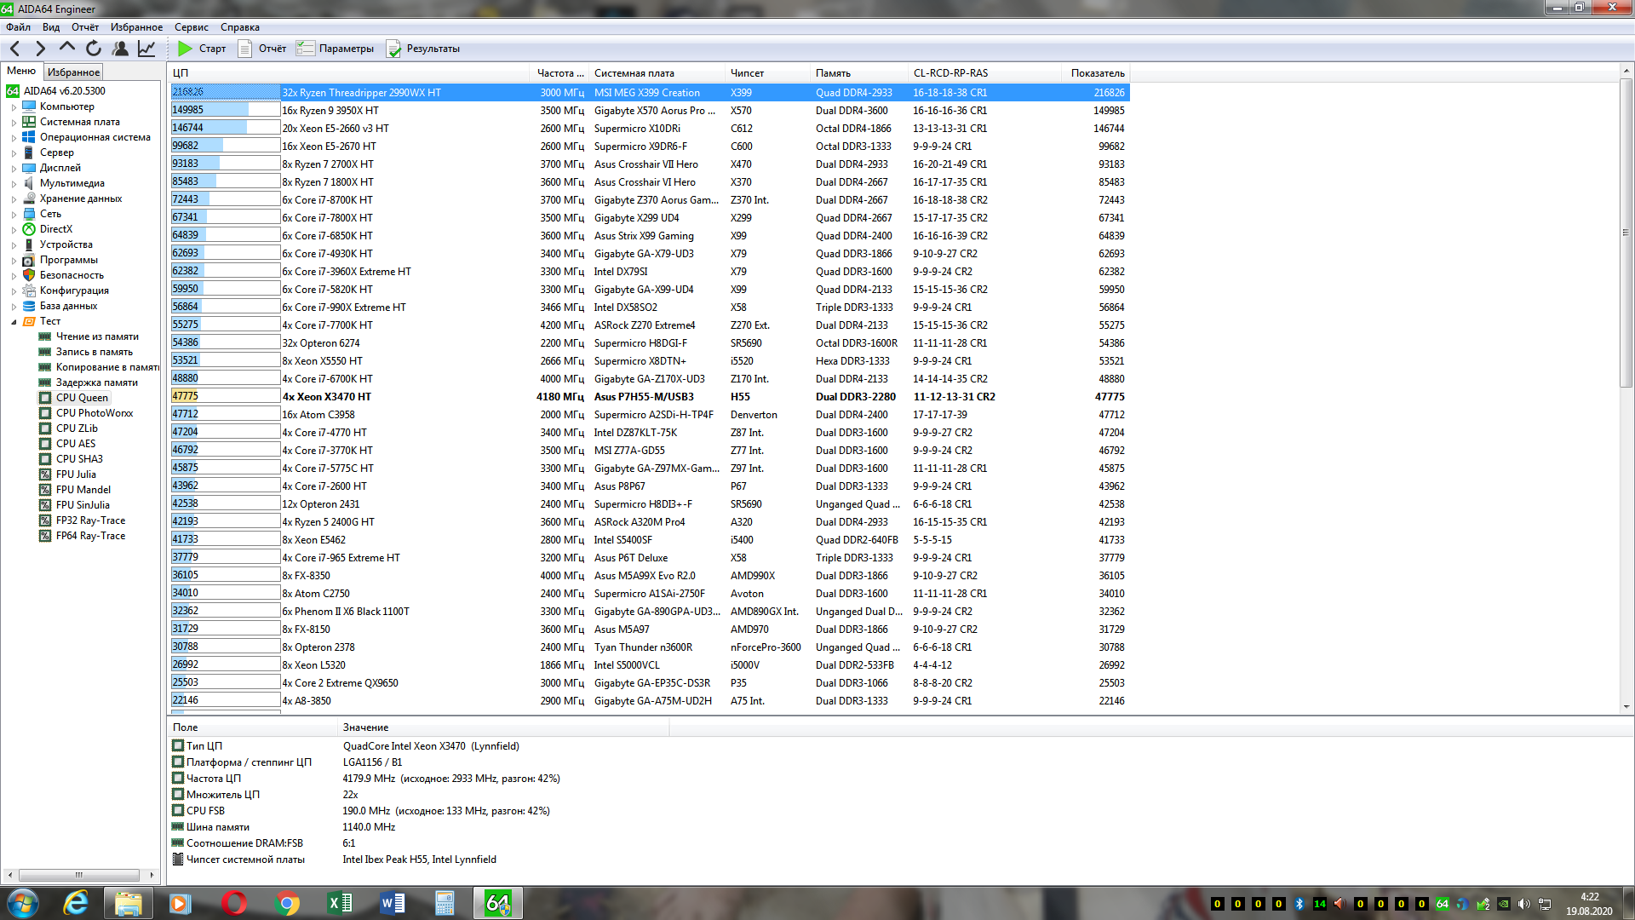Viewport: 1635px width, 920px height.
Task: Click the Refresh icon in toolbar
Action: click(94, 49)
